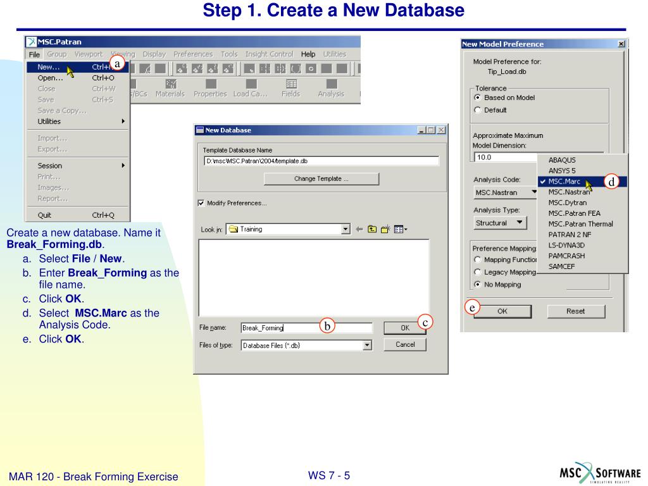648x486 pixels.
Task: Click the Properties application icon
Action: click(x=210, y=89)
